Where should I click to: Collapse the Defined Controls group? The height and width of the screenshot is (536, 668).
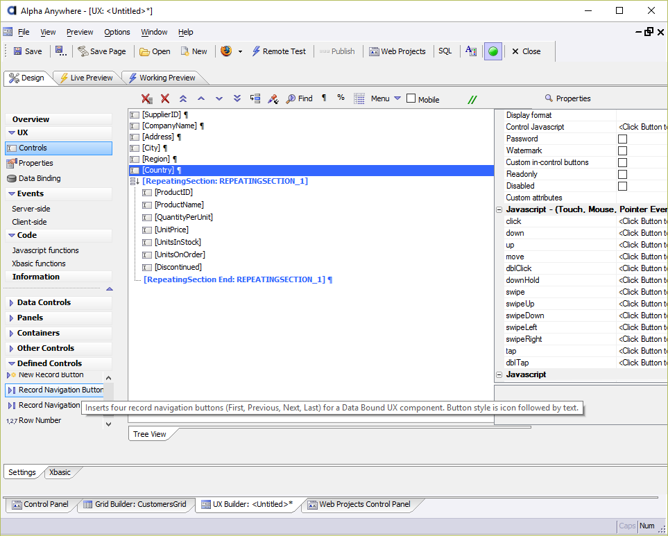(12, 363)
